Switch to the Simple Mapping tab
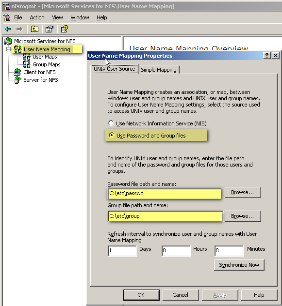Viewport: 282px width, 306px height. click(159, 70)
